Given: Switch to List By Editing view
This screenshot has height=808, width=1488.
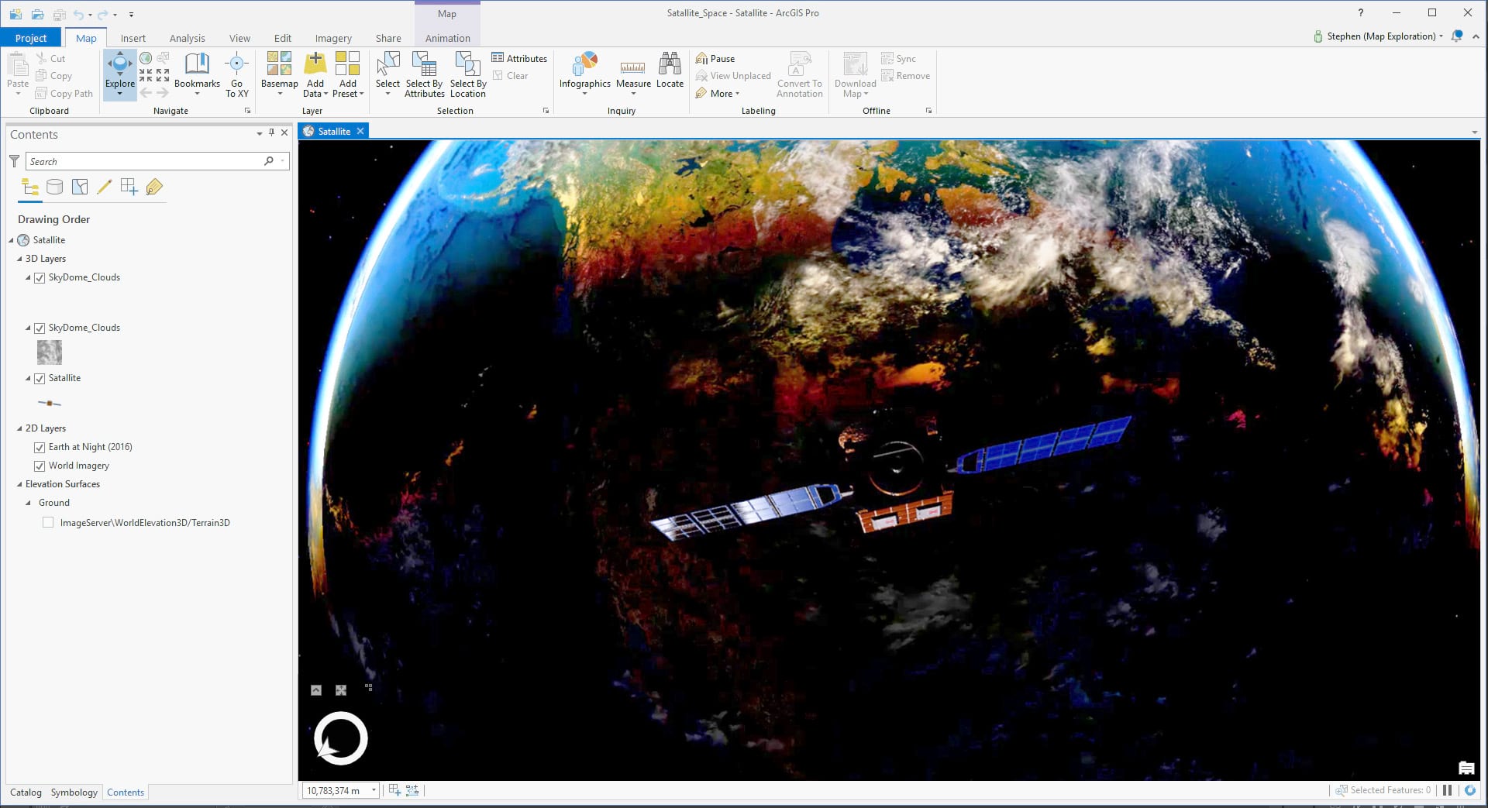Looking at the screenshot, I should [105, 187].
